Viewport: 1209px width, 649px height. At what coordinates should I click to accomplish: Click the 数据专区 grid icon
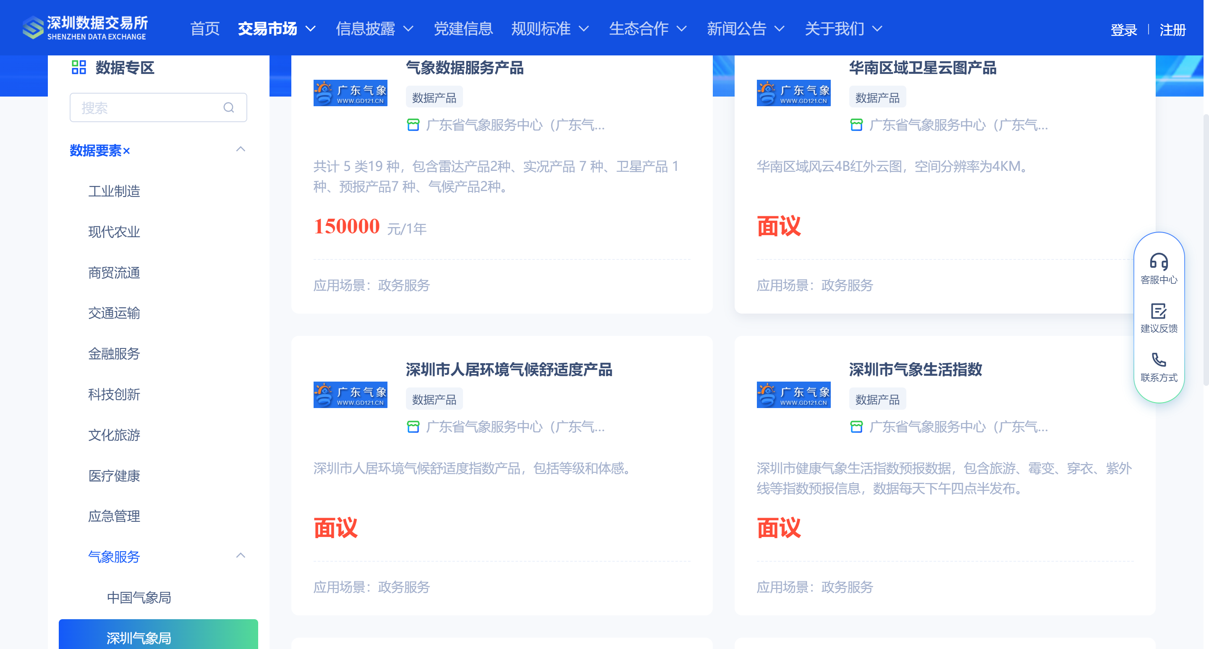pos(79,67)
